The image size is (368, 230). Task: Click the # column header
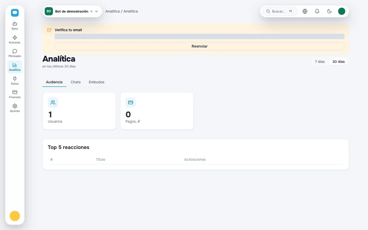[51, 159]
